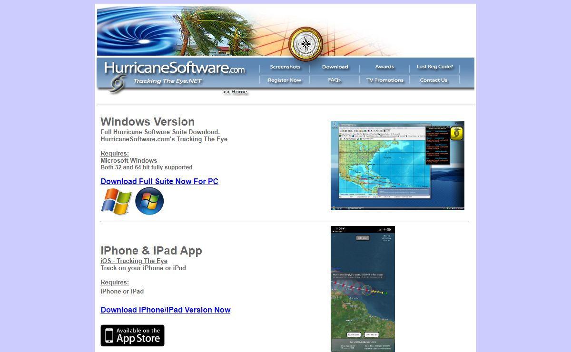Open the Screenshots nav menu item

(285, 67)
